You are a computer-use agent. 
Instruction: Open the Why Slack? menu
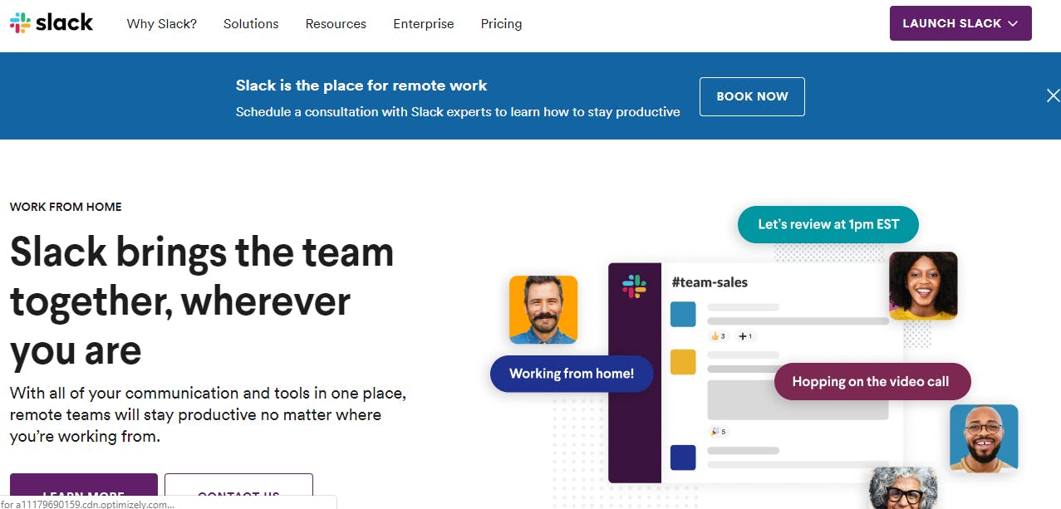(x=162, y=24)
